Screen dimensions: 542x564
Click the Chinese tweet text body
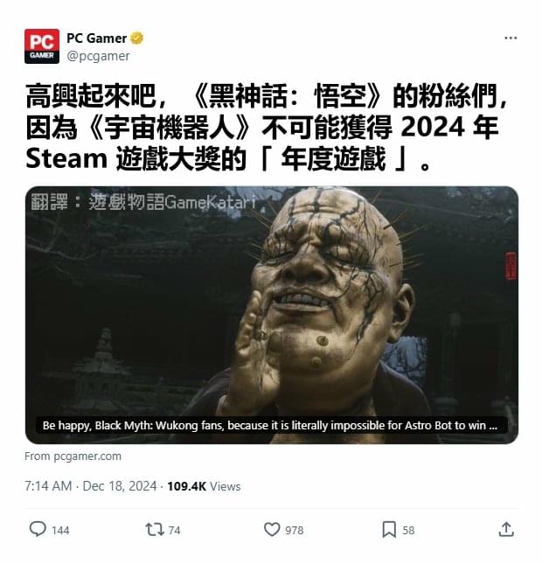(x=266, y=127)
